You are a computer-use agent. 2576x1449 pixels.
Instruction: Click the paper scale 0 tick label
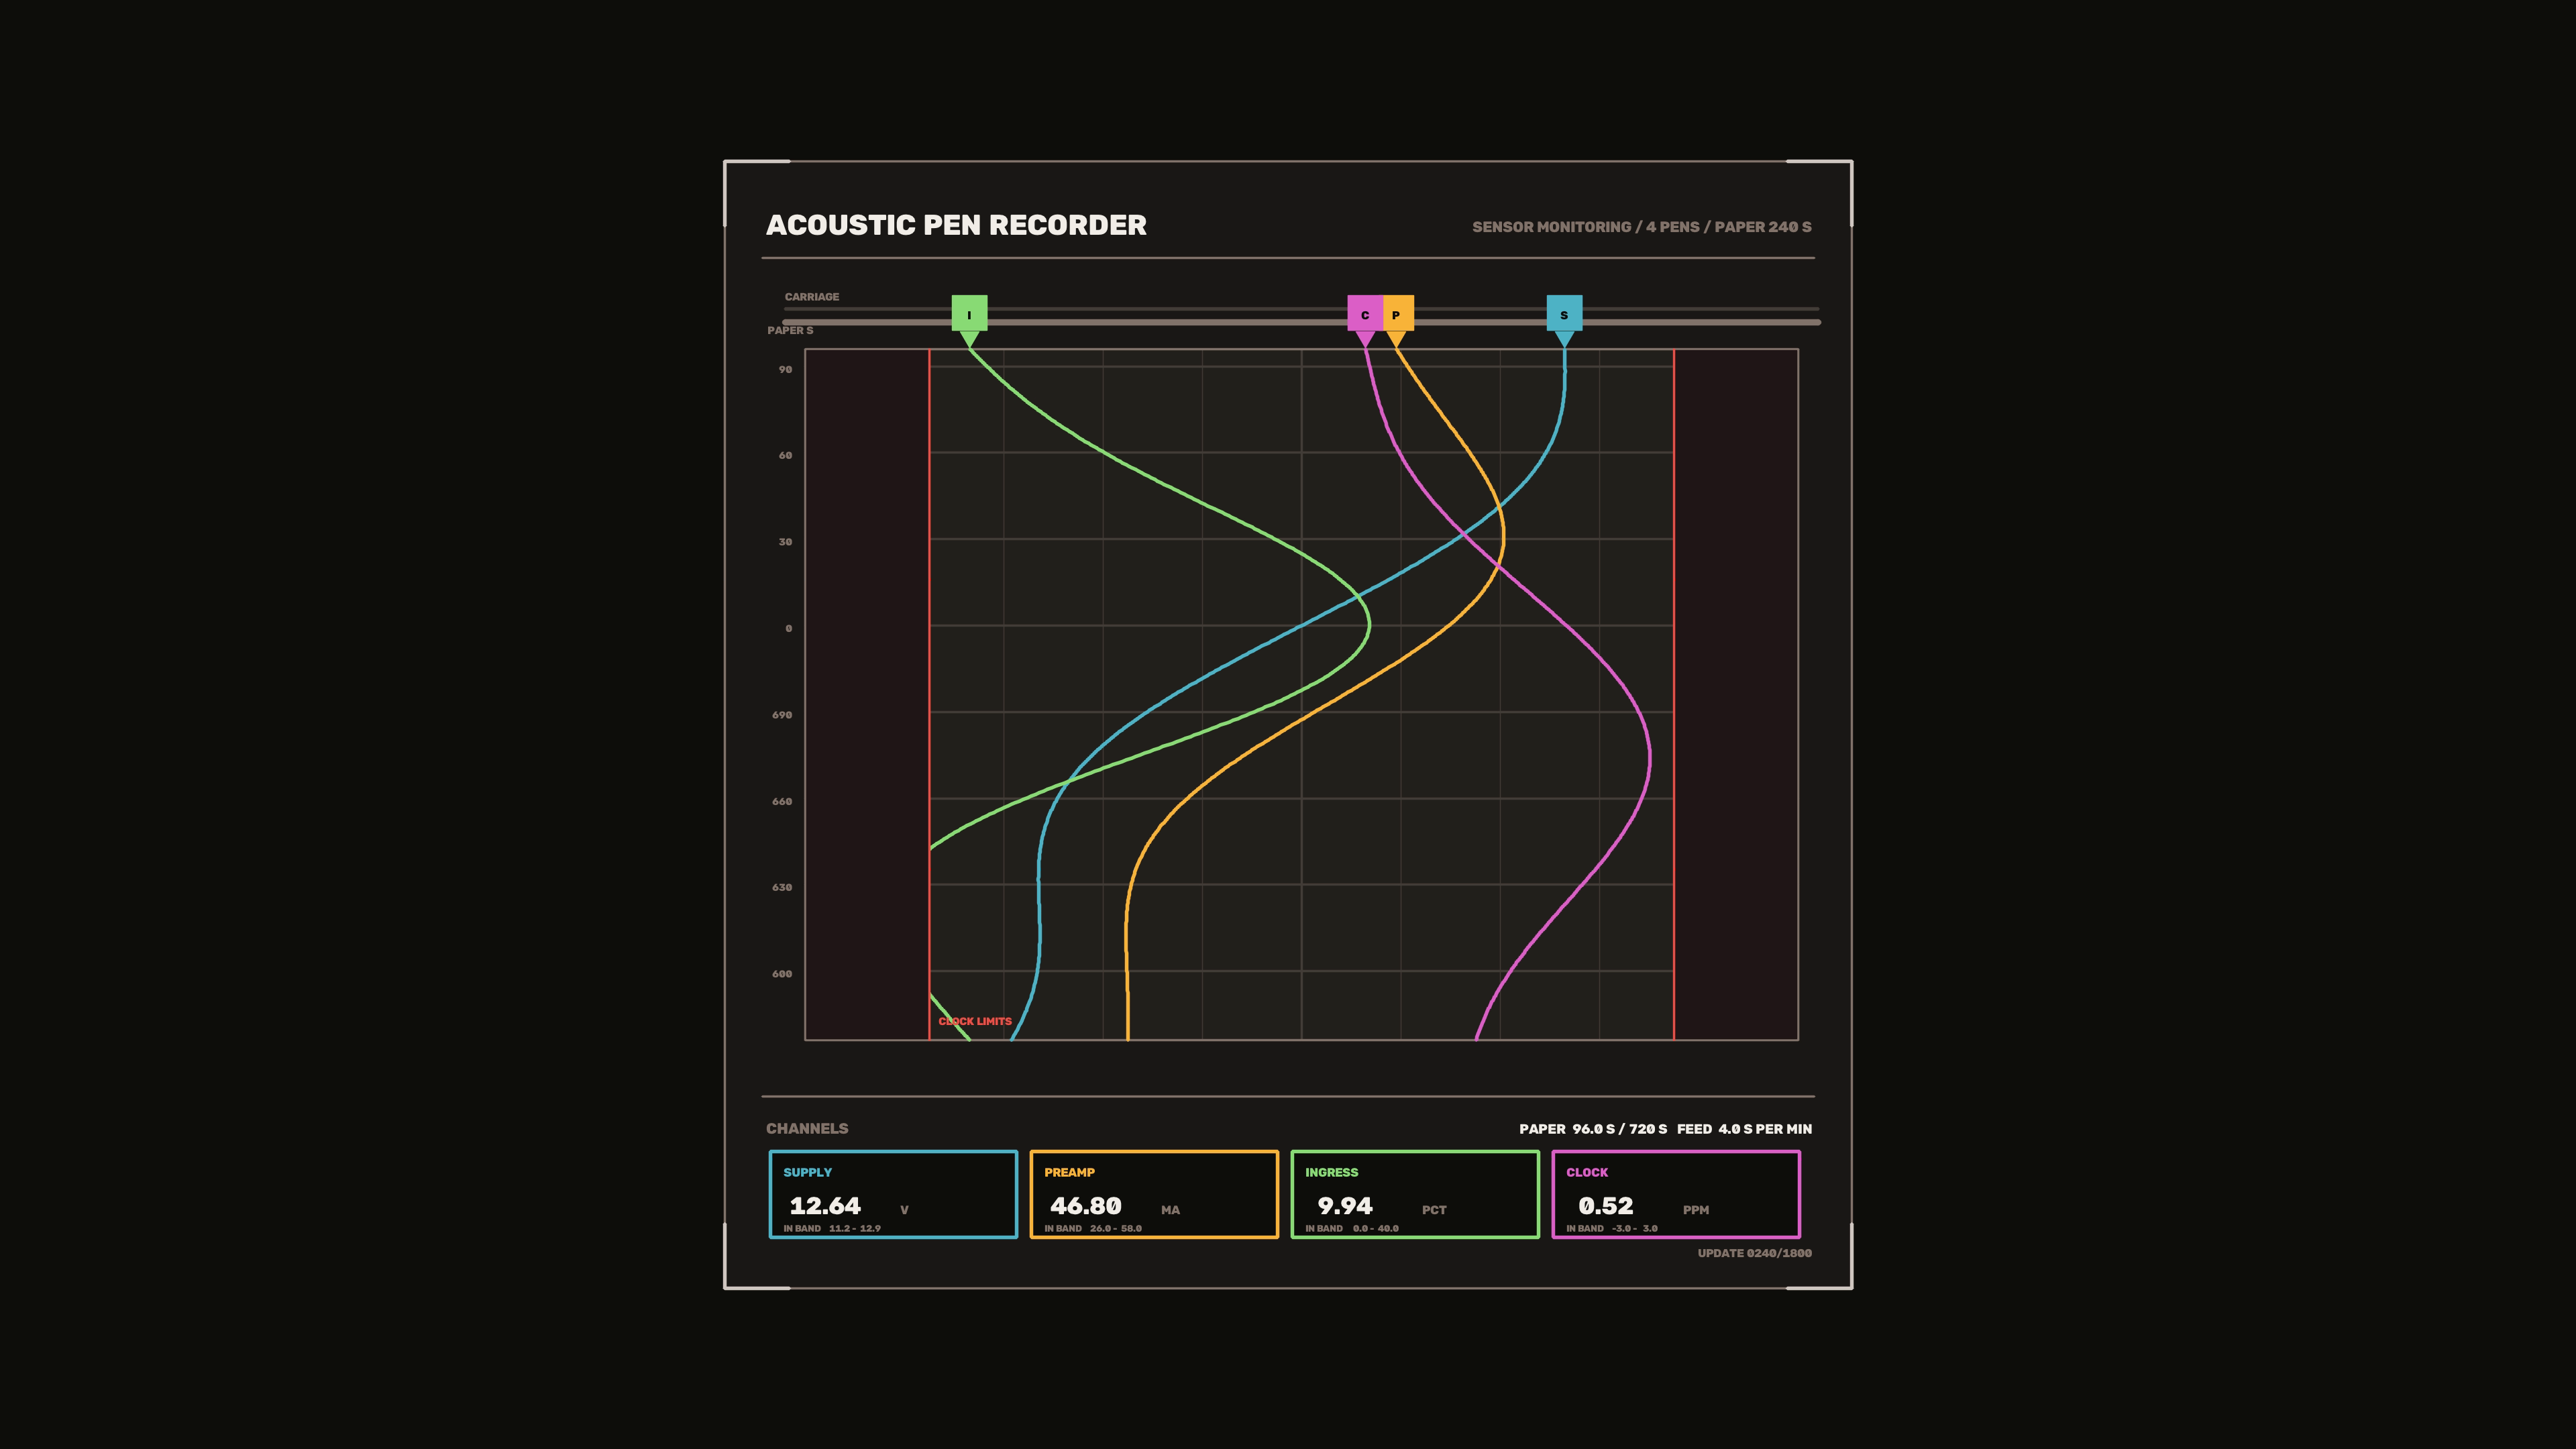tap(788, 628)
